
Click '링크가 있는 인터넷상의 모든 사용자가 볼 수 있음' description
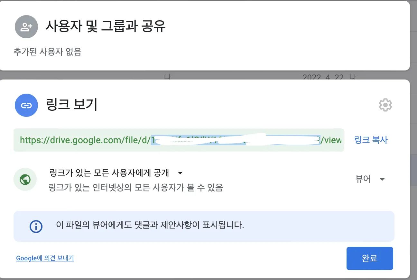click(135, 187)
